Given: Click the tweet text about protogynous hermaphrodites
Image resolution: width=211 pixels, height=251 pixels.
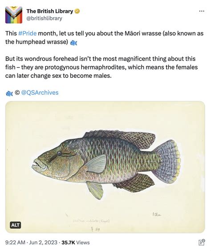Looking at the screenshot, I should tap(101, 67).
